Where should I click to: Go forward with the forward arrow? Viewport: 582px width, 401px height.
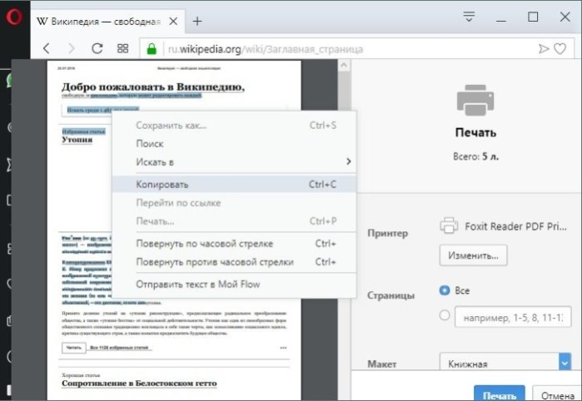coord(72,48)
